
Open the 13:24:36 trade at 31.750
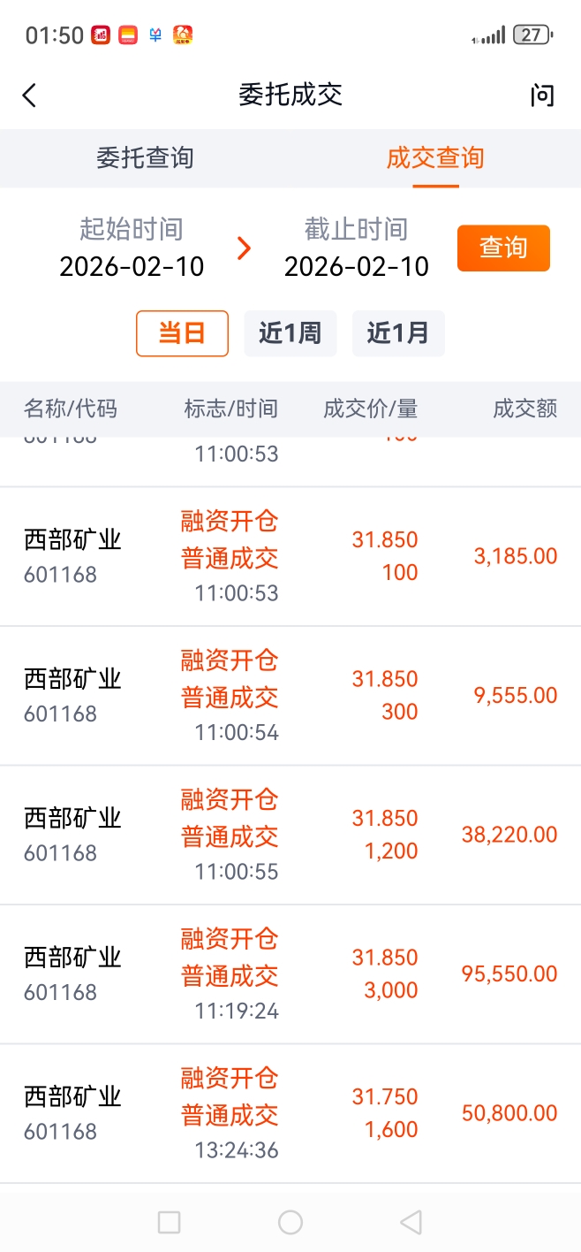[290, 1113]
